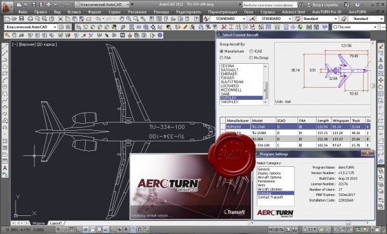Click the [Верхняя] view label
The image size is (387, 234).
coord(27,44)
